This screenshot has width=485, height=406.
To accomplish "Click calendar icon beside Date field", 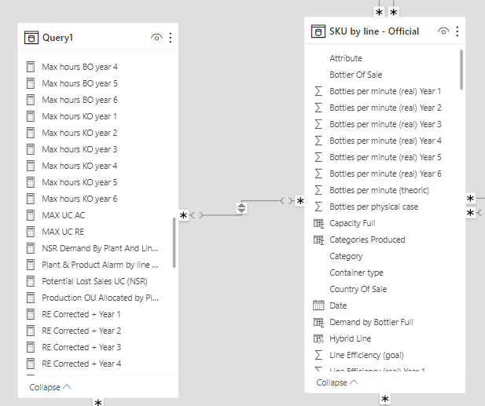I will pos(318,305).
